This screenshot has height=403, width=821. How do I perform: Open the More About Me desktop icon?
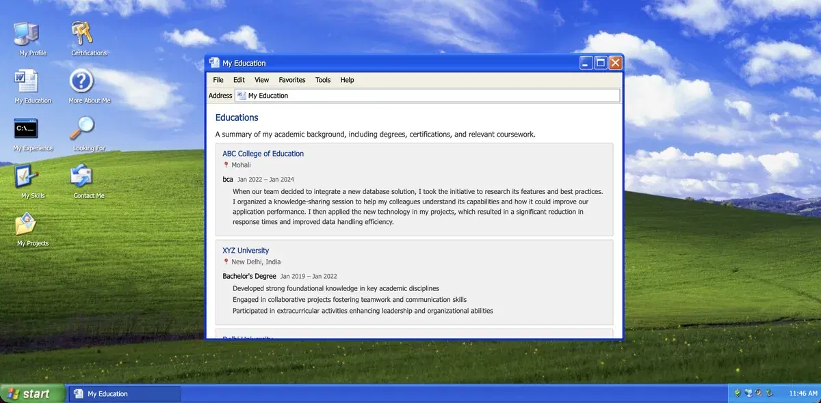pos(89,85)
